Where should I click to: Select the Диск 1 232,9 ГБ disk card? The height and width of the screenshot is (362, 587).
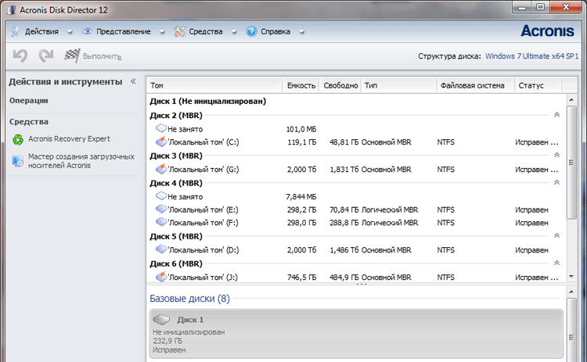point(356,334)
